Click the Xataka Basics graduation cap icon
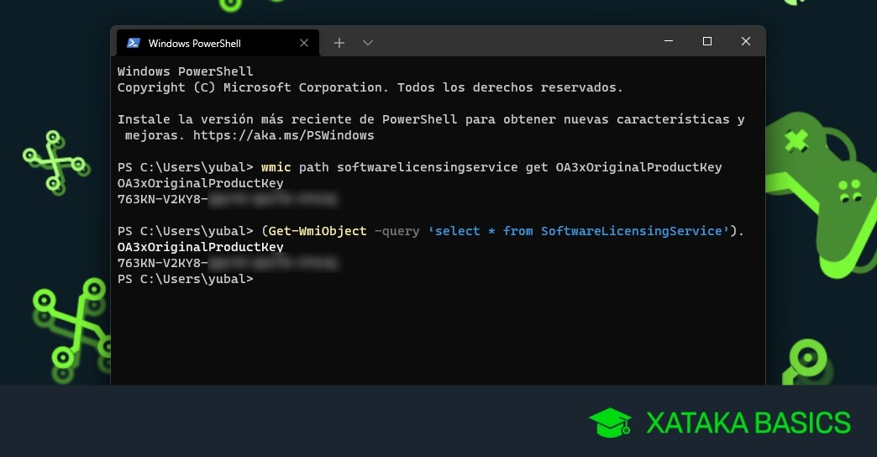The width and height of the screenshot is (877, 457). coord(610,422)
